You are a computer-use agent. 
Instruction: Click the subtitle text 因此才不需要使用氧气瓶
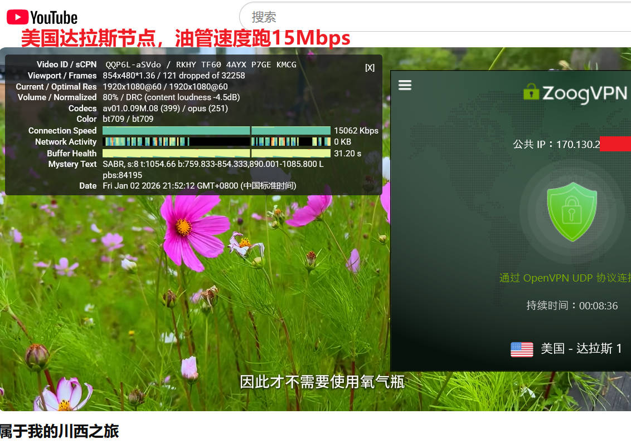pos(322,382)
